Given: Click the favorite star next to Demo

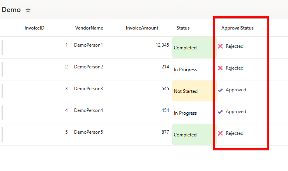Looking at the screenshot, I should click(28, 10).
